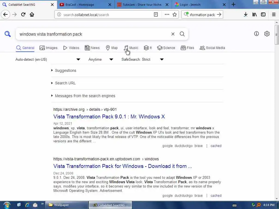Open the SearXNG About info icon

pos(256,33)
